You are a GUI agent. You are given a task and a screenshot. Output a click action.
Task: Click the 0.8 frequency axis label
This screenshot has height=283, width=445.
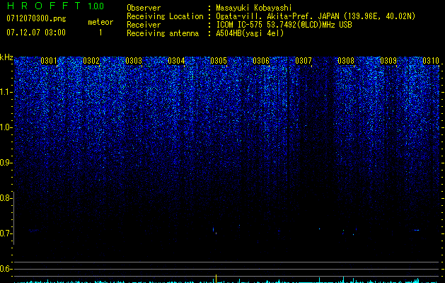pos(6,198)
